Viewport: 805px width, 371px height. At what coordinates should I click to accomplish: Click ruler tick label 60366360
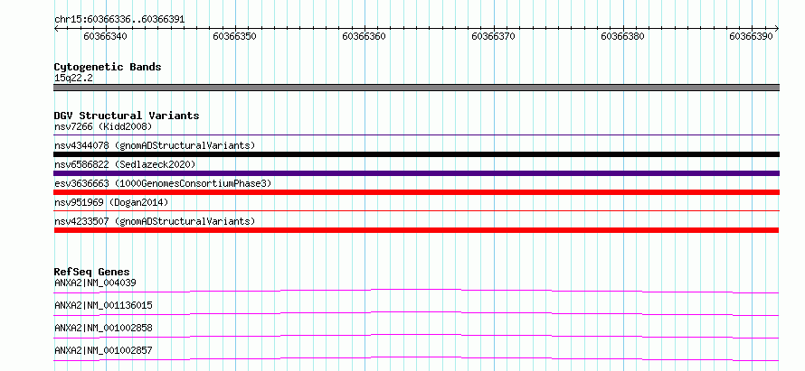[x=364, y=36]
